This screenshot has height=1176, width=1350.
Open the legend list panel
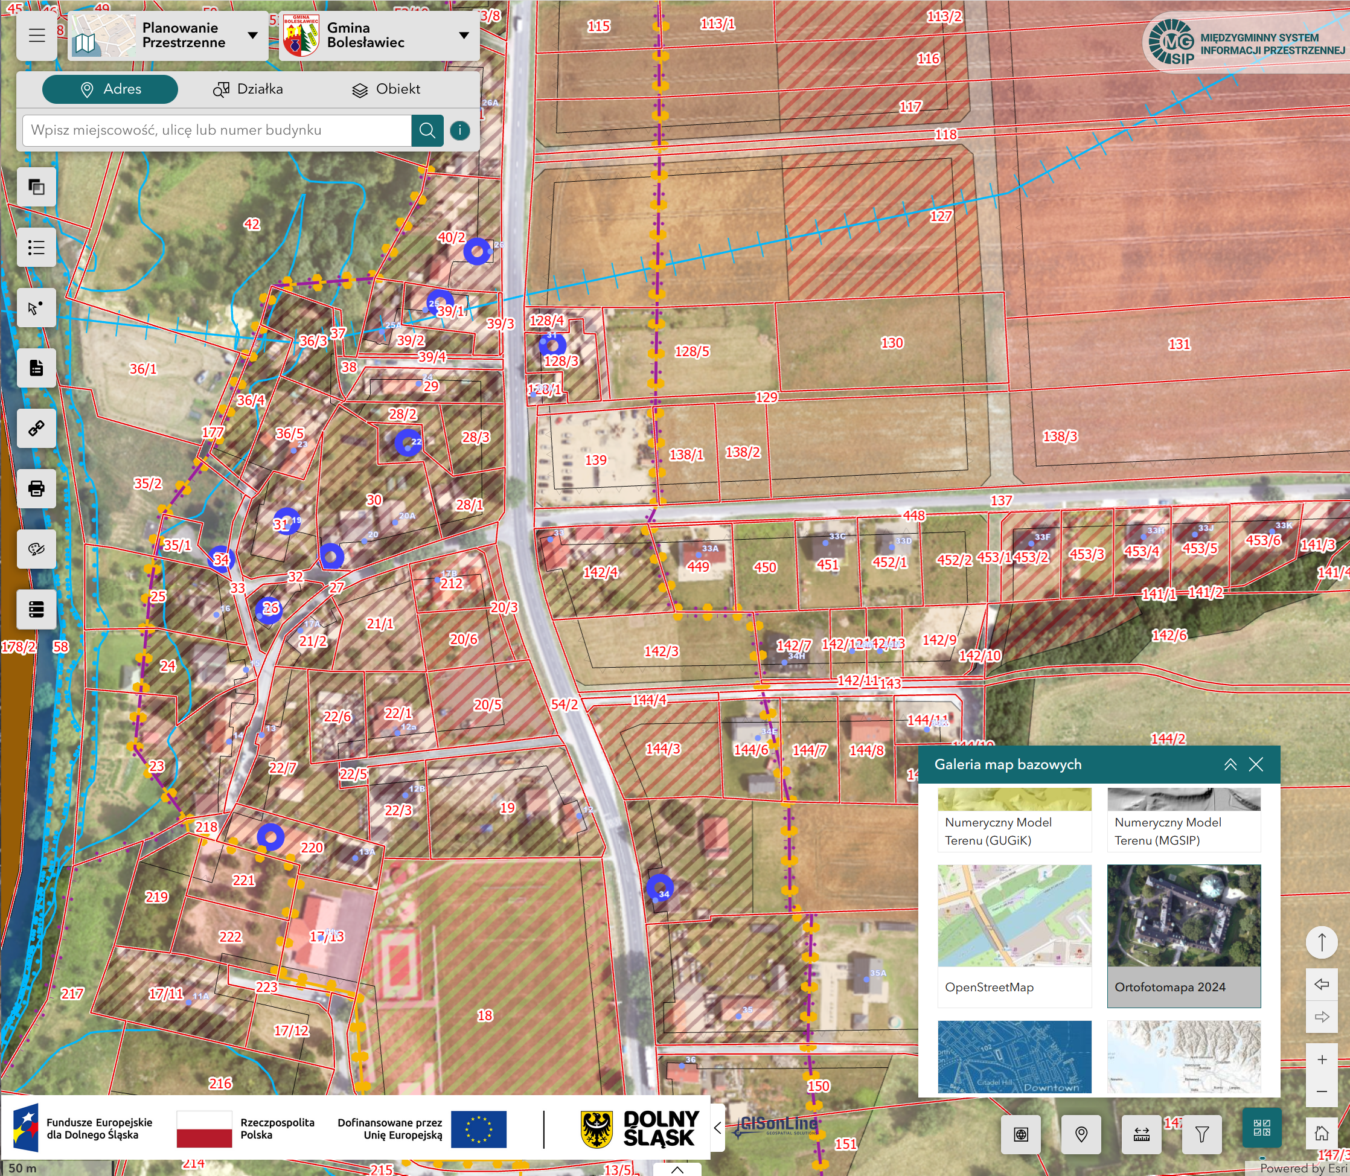click(36, 248)
